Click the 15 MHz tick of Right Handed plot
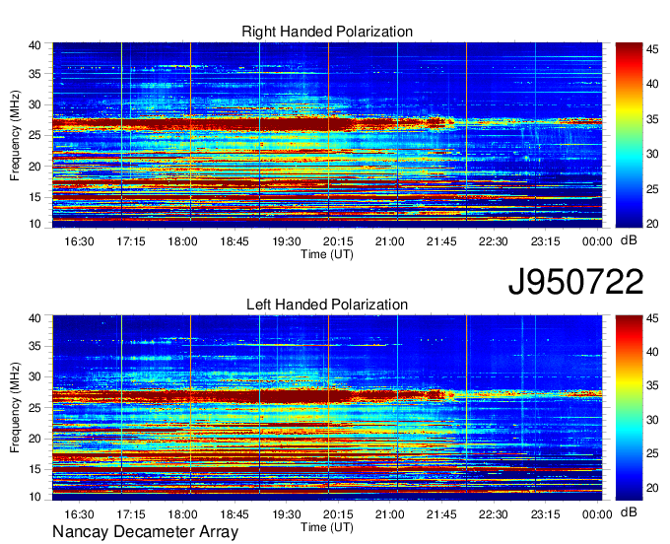This screenshot has height=544, width=670. coord(34,197)
